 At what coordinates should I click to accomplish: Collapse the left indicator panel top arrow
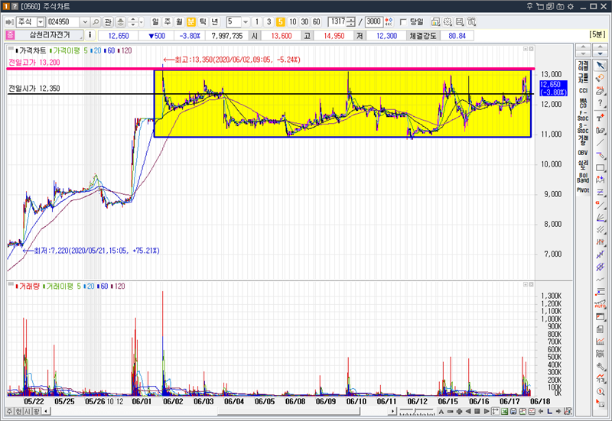(x=583, y=47)
